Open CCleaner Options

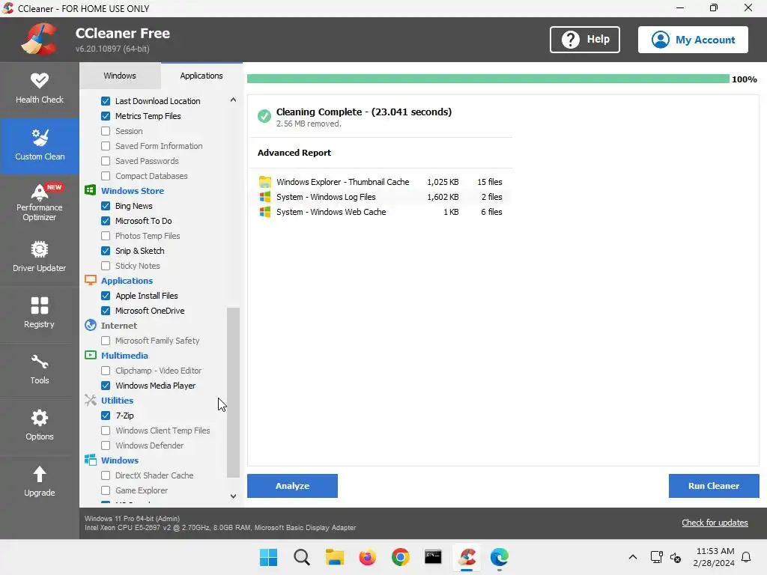point(40,426)
